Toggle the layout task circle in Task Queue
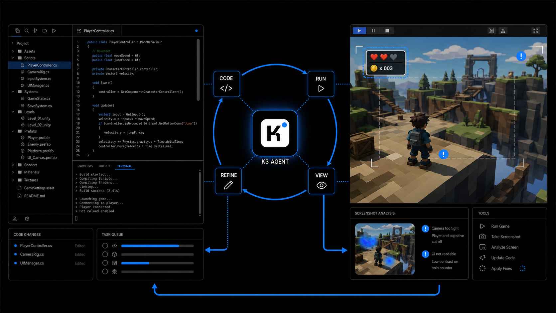 point(105,263)
